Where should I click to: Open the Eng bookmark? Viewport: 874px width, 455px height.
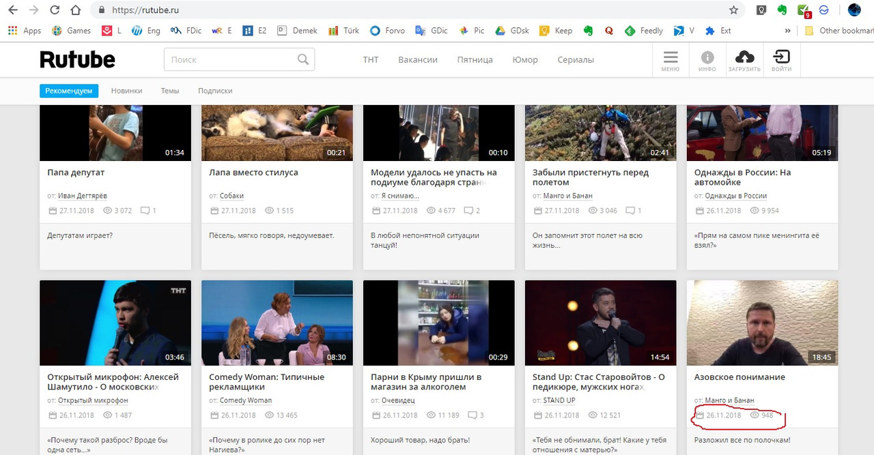point(145,31)
